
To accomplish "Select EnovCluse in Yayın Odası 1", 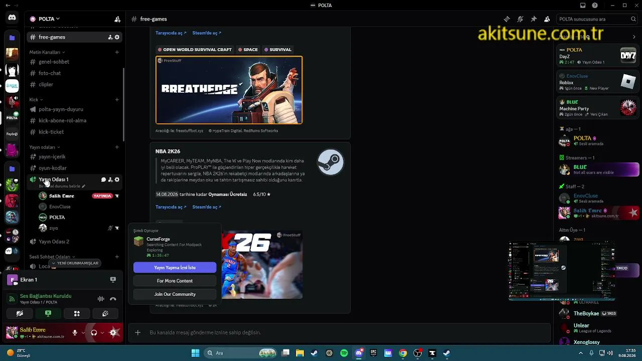I will click(80, 207).
